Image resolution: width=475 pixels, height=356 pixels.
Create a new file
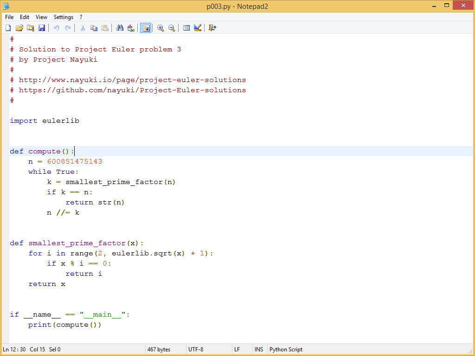tap(8, 28)
